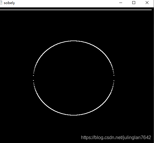Image resolution: width=154 pixels, height=143 pixels.
Task: Click the sobely title text
Action: coord(9,3)
